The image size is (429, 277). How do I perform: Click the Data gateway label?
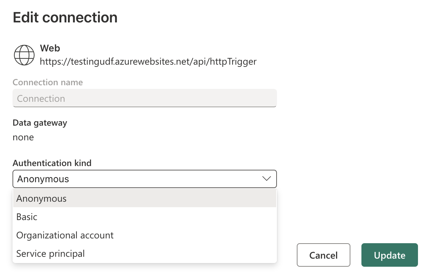[40, 123]
